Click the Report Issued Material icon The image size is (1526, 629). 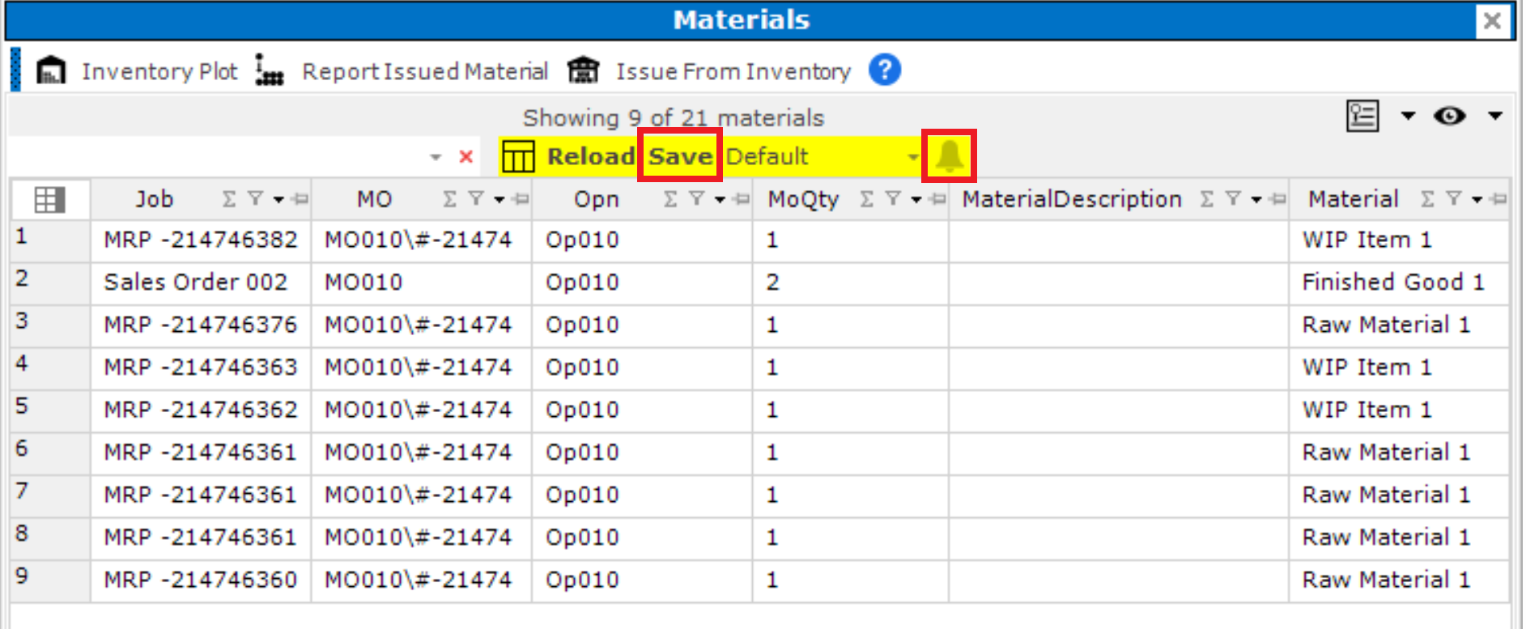(x=270, y=70)
